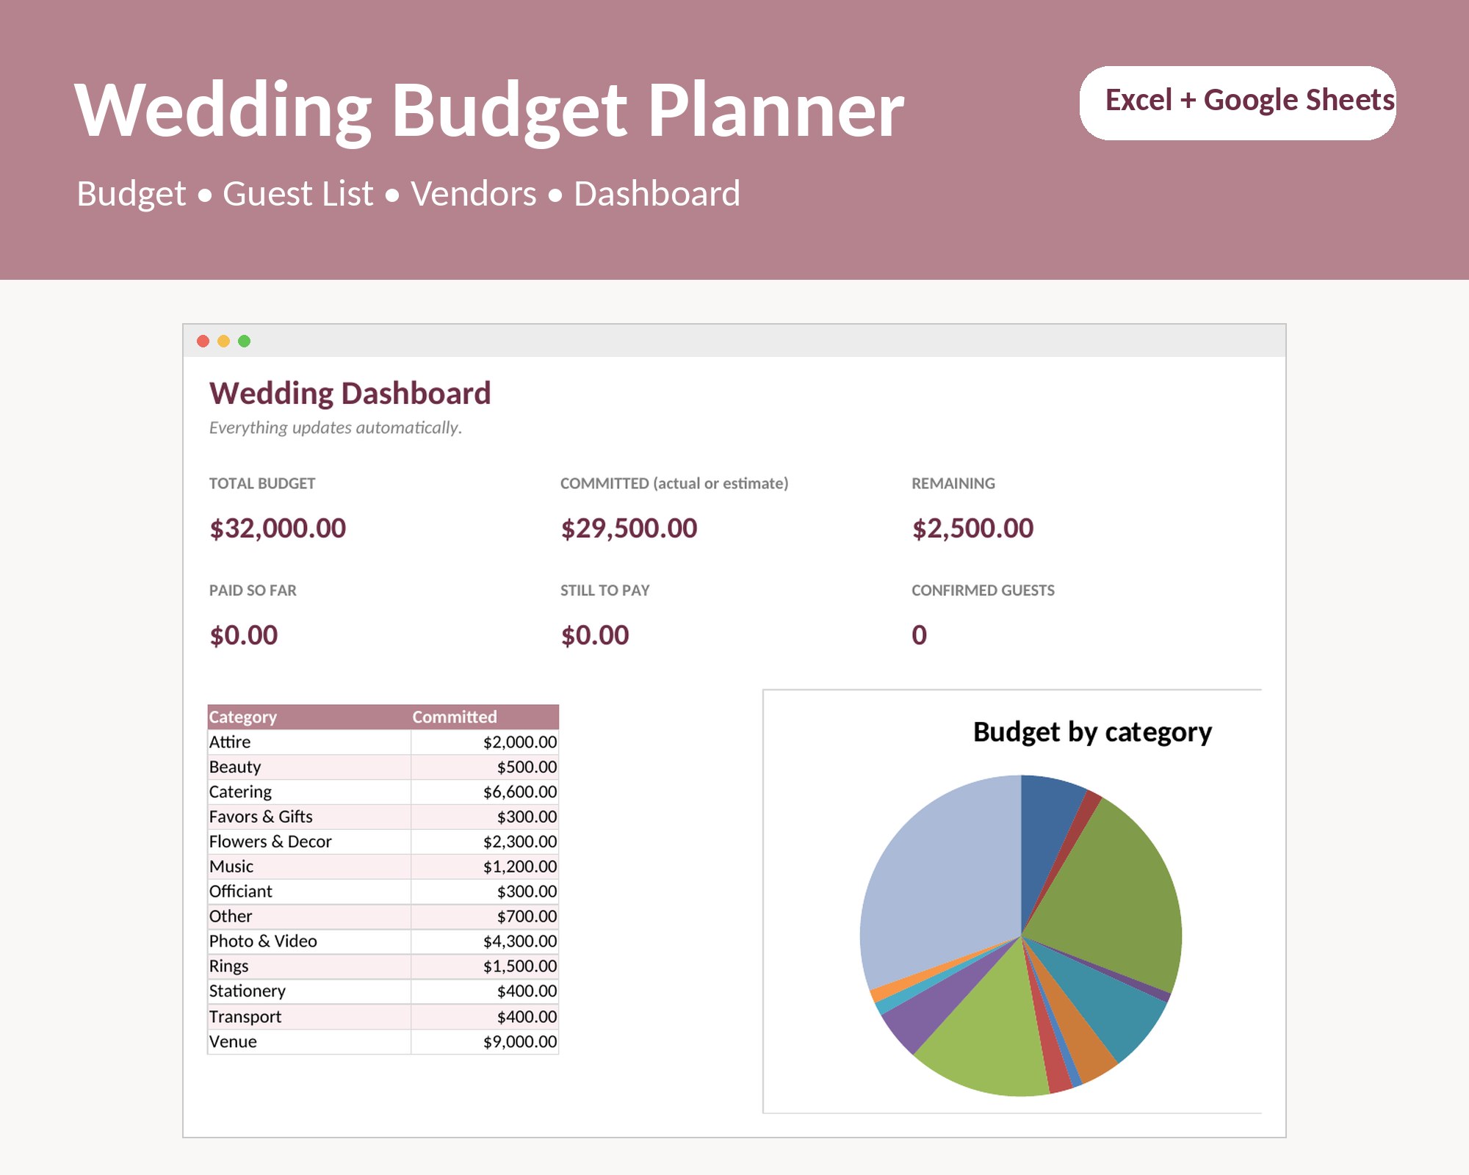Click the Catering category cell
Viewport: 1469px width, 1175px height.
point(309,792)
